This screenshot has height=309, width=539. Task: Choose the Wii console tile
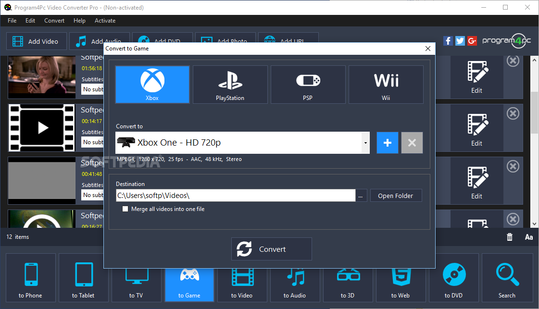tap(386, 85)
